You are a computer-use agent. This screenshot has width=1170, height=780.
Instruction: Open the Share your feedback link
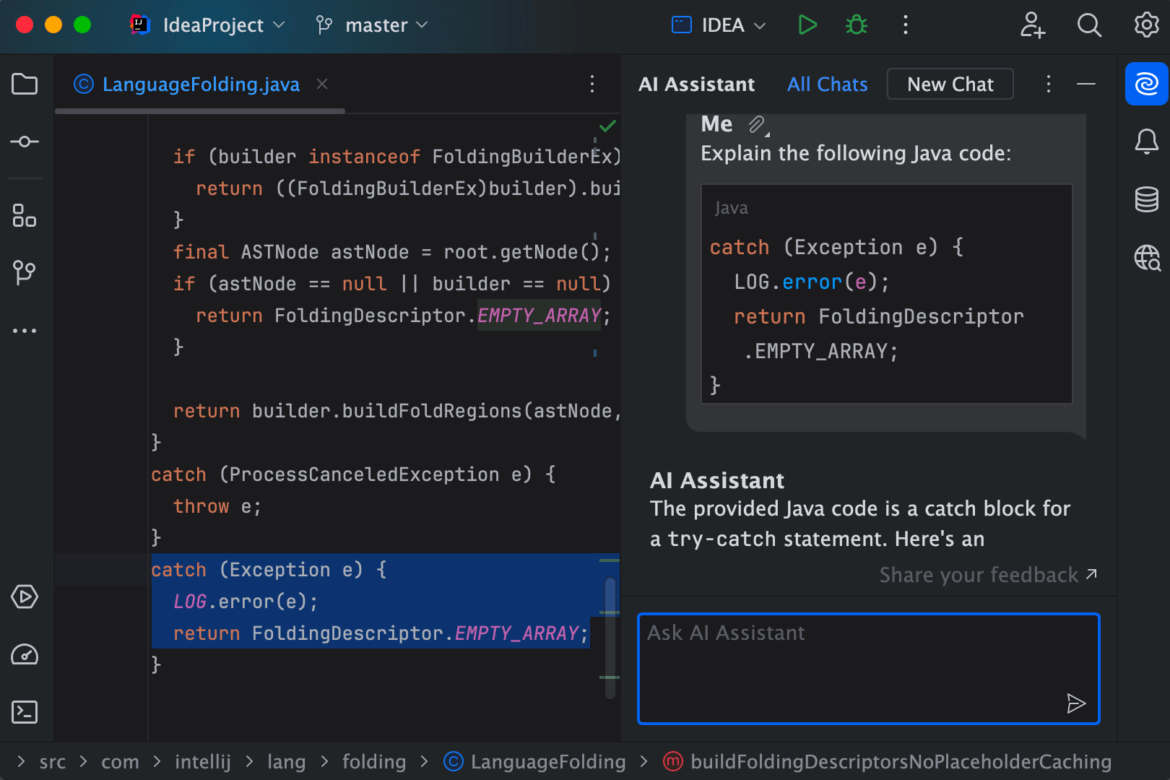[987, 575]
